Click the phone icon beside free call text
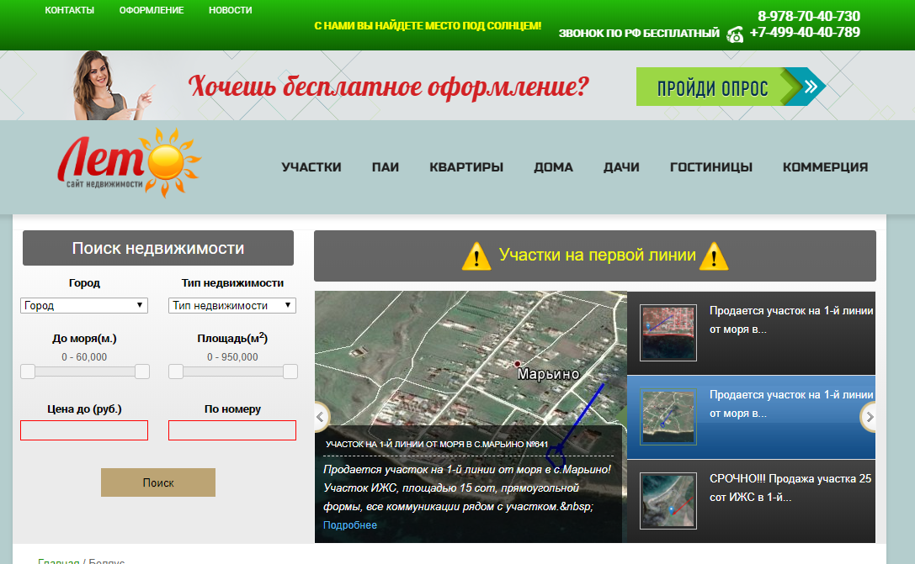The width and height of the screenshot is (915, 564). [x=735, y=34]
